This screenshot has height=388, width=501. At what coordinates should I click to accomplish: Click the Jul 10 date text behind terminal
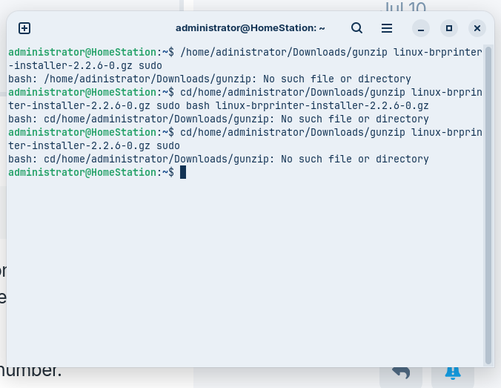coord(404,7)
